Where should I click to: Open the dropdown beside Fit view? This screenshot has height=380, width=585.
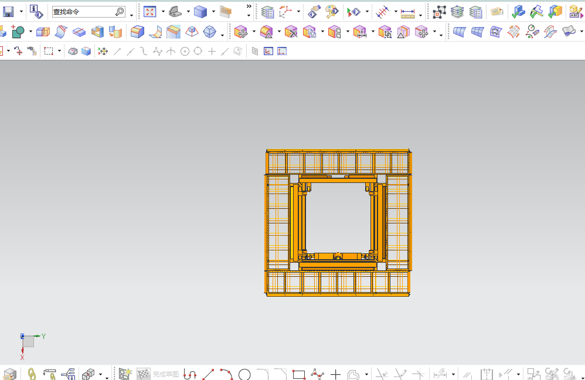163,12
